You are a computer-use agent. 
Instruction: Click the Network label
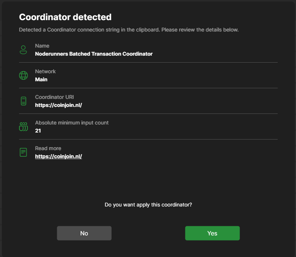coord(45,71)
